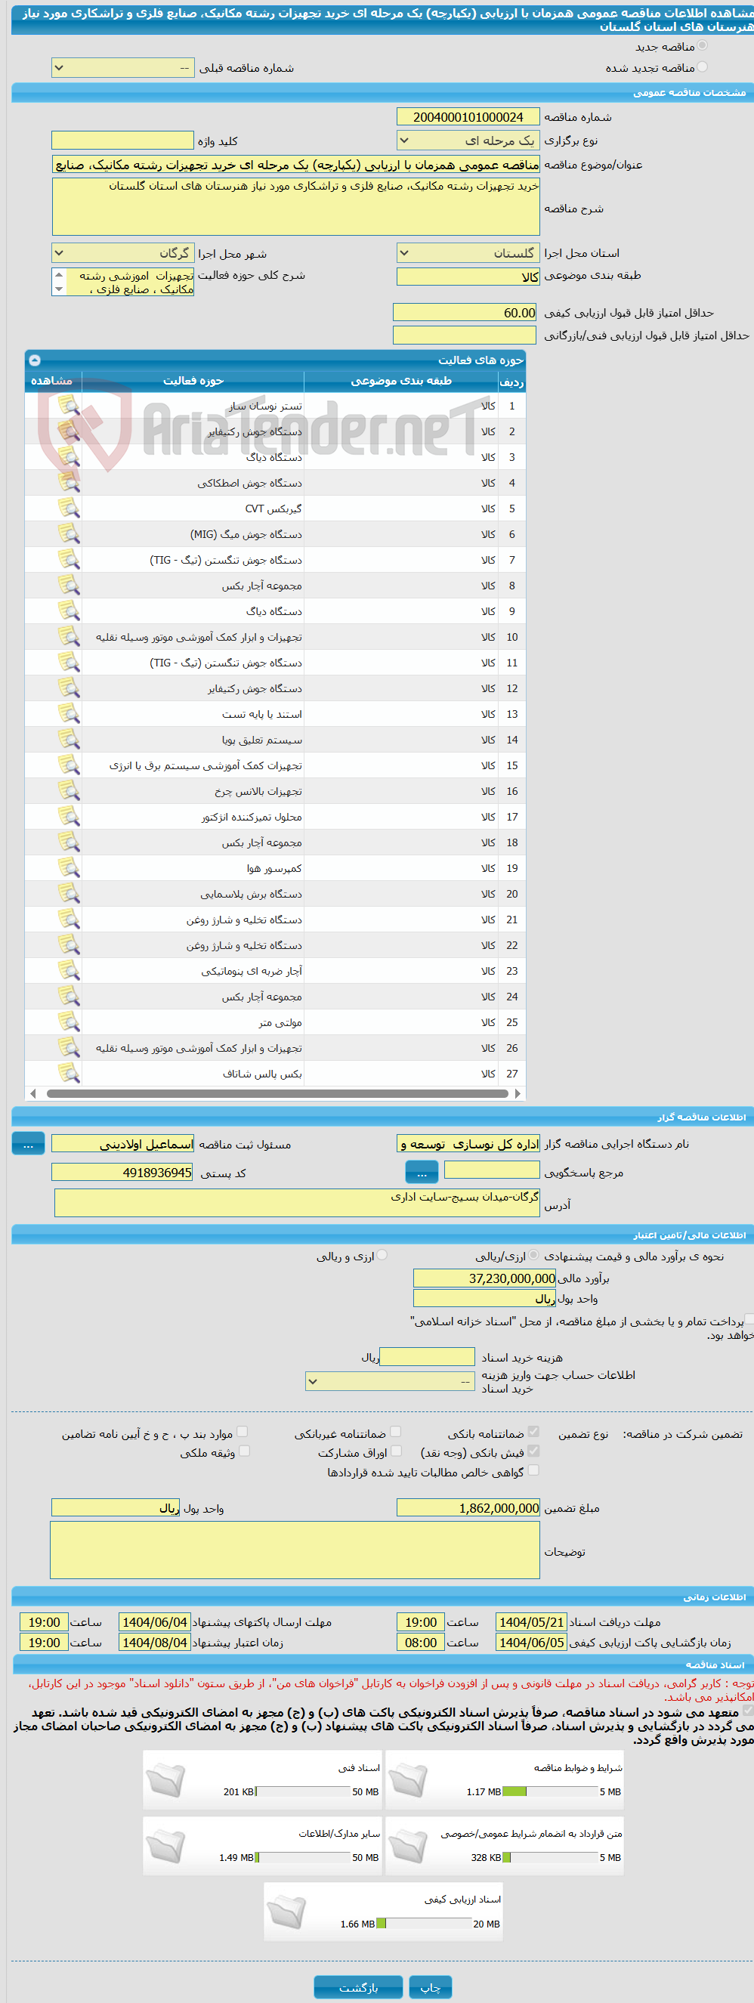Click the توضیحات text area
Image resolution: width=754 pixels, height=2003 pixels.
click(x=295, y=1550)
